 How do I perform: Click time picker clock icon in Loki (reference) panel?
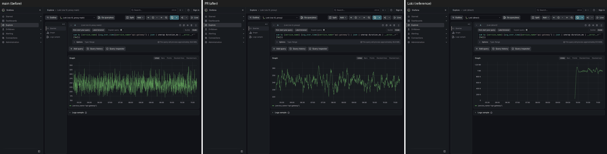[559, 18]
